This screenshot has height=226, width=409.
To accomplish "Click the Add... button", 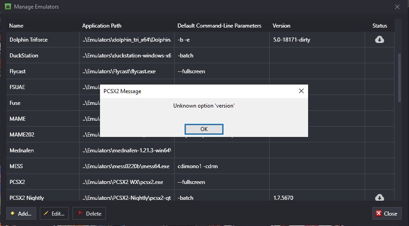I will tap(21, 213).
